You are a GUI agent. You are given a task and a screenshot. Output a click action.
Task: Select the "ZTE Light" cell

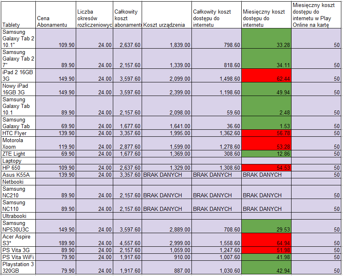tap(19, 154)
